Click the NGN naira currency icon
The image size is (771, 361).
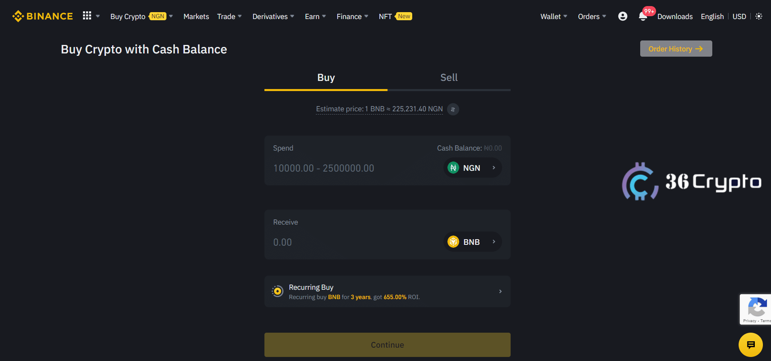click(453, 168)
